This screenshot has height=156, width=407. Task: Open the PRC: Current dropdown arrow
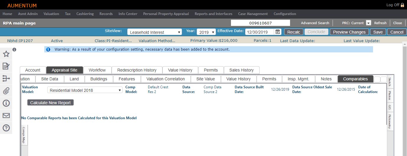pos(368,23)
